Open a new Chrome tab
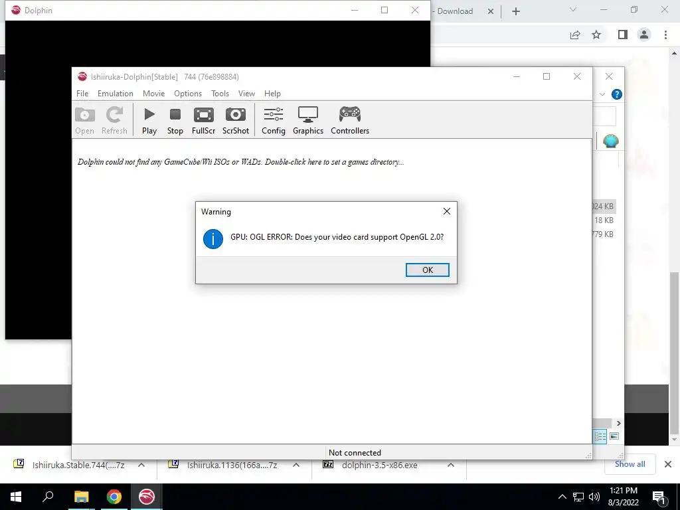 (x=515, y=11)
